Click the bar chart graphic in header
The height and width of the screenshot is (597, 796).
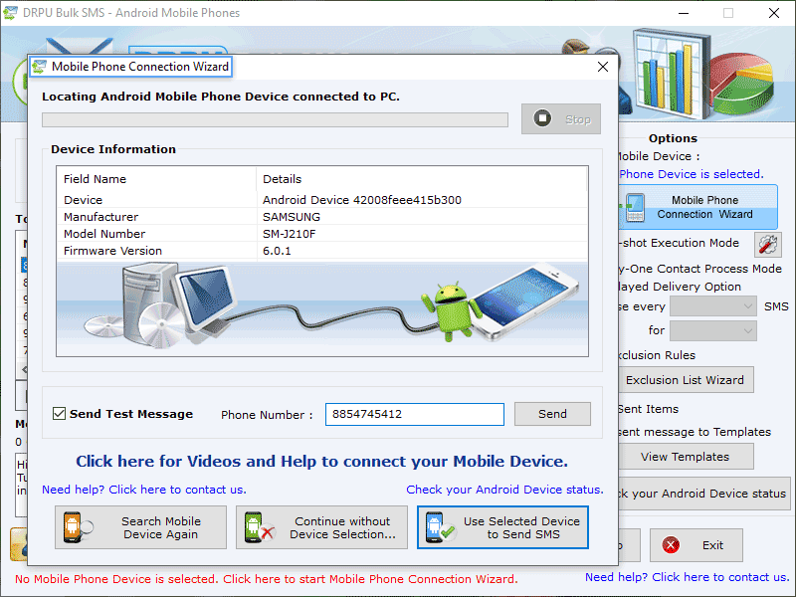(670, 74)
